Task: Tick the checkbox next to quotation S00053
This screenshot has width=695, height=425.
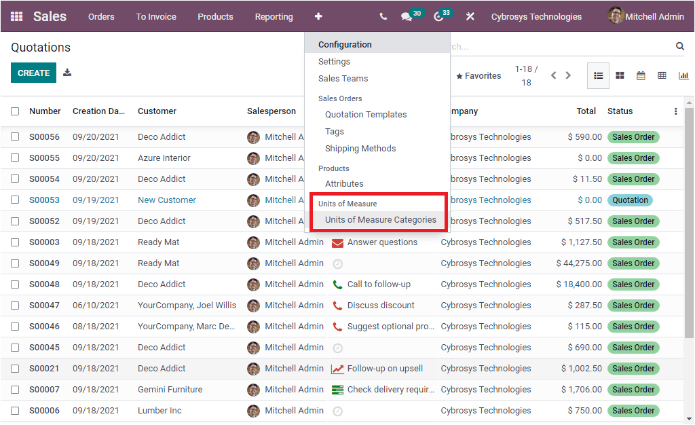Action: (15, 200)
